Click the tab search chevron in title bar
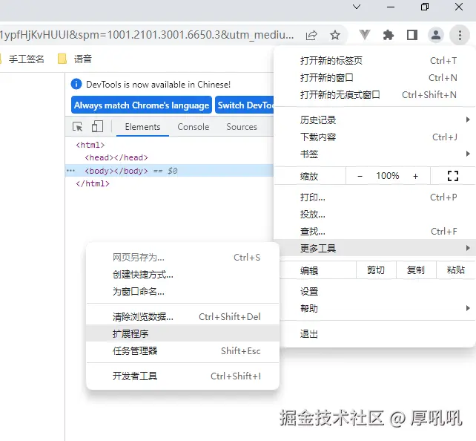 click(357, 7)
